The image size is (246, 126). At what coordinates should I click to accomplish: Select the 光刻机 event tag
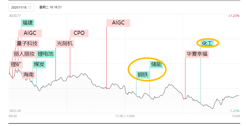tap(65, 43)
